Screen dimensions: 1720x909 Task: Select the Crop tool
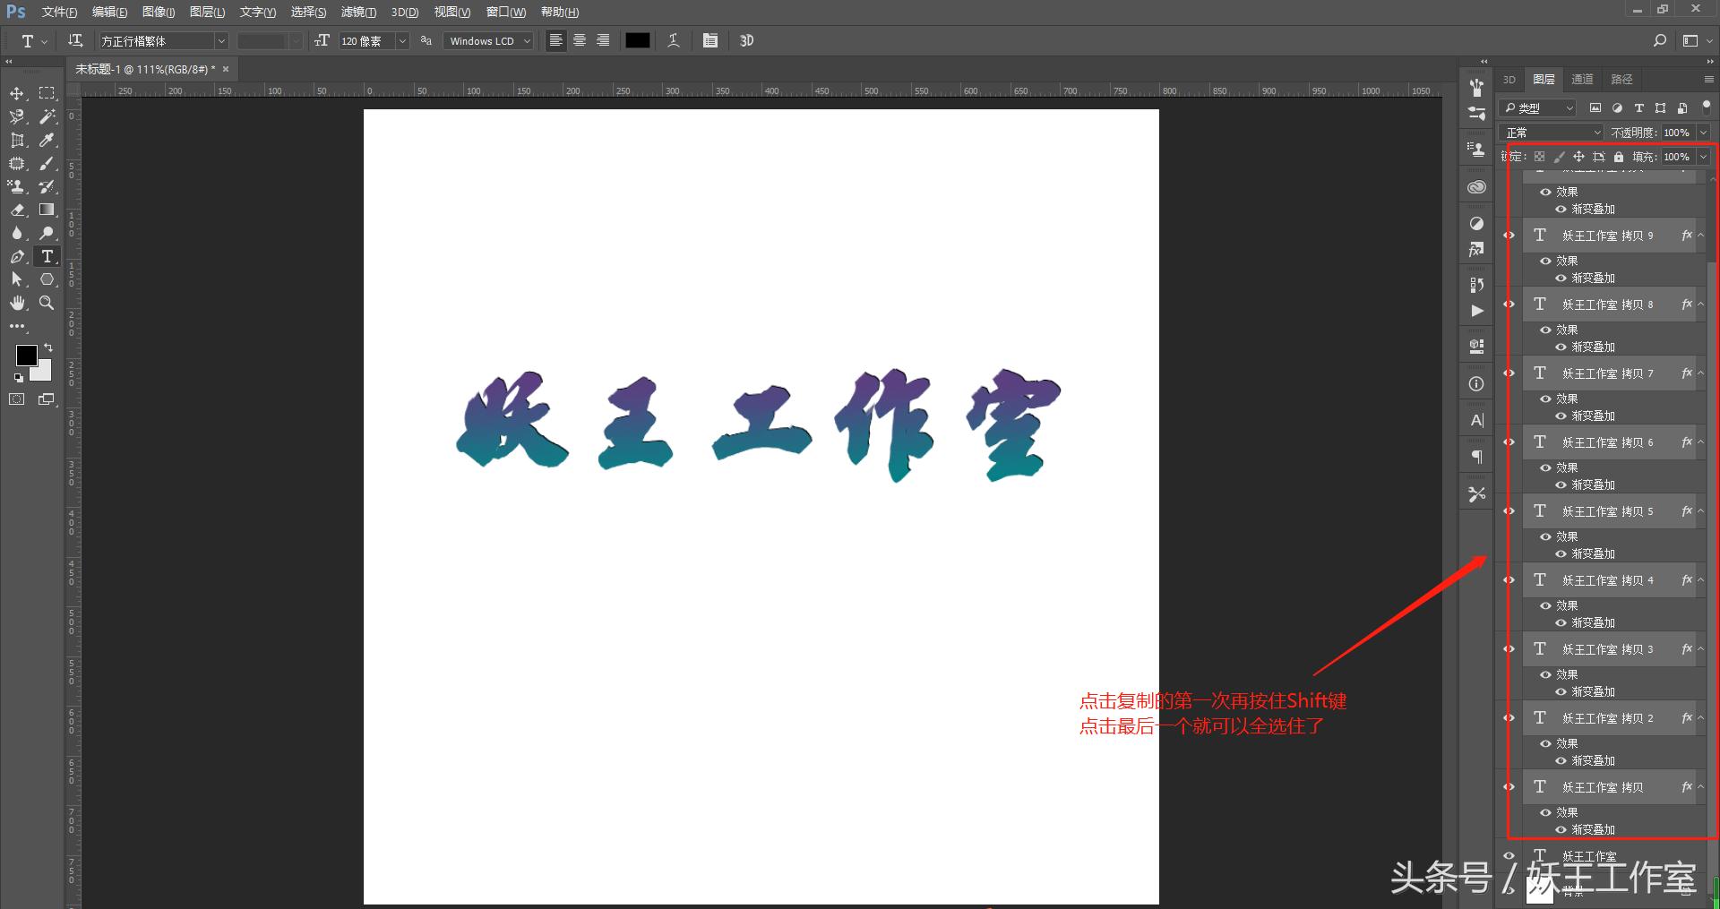coord(15,139)
